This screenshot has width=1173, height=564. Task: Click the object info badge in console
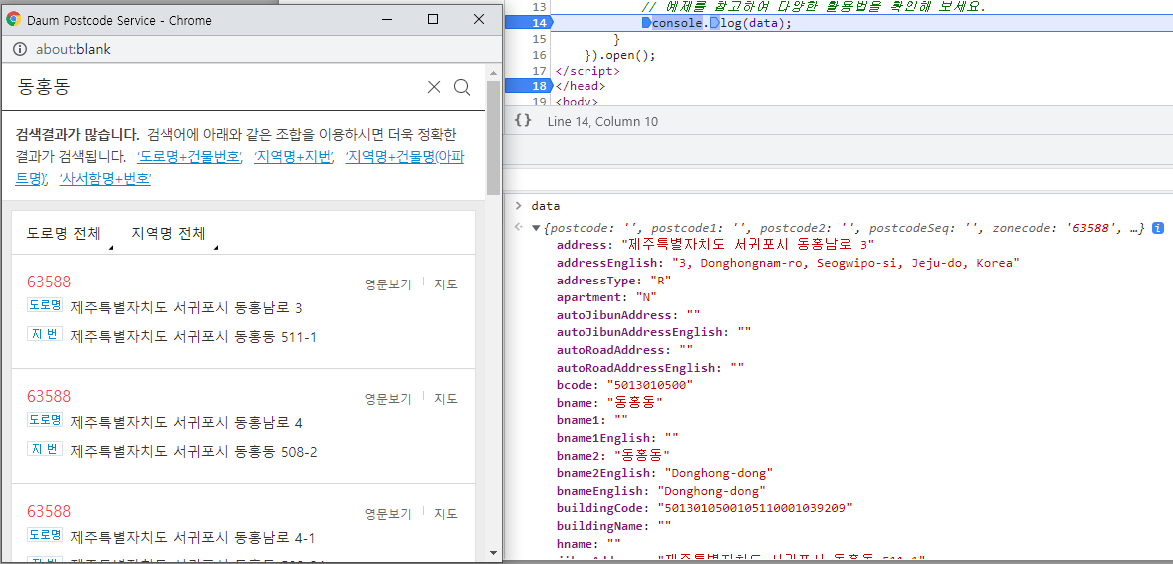pos(1157,227)
